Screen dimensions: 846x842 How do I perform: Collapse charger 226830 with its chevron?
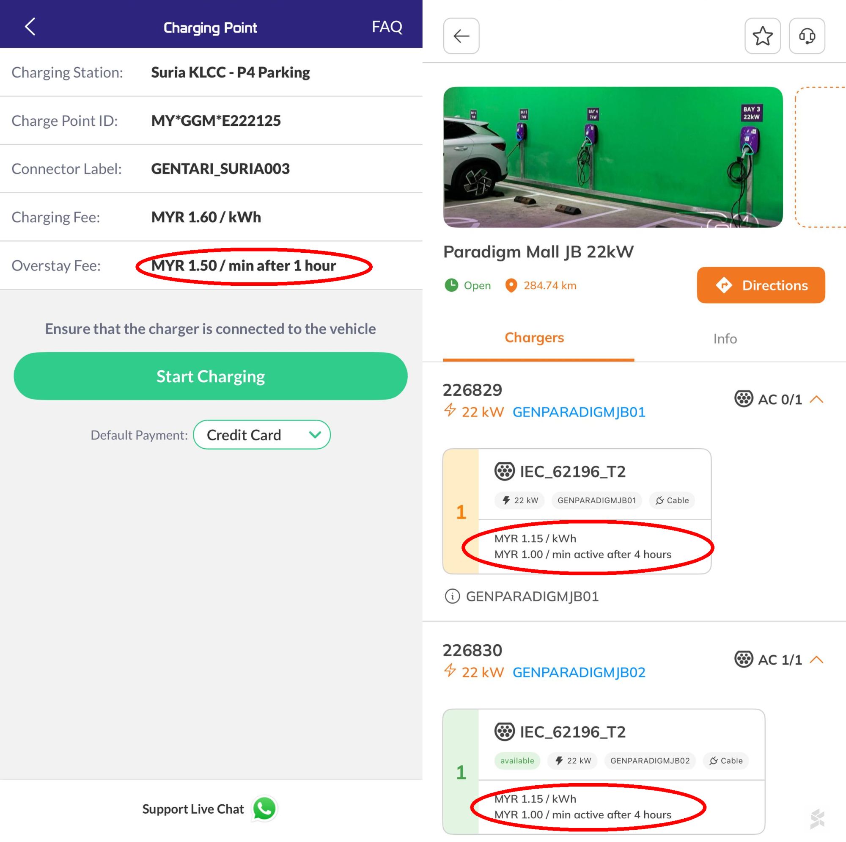point(816,660)
